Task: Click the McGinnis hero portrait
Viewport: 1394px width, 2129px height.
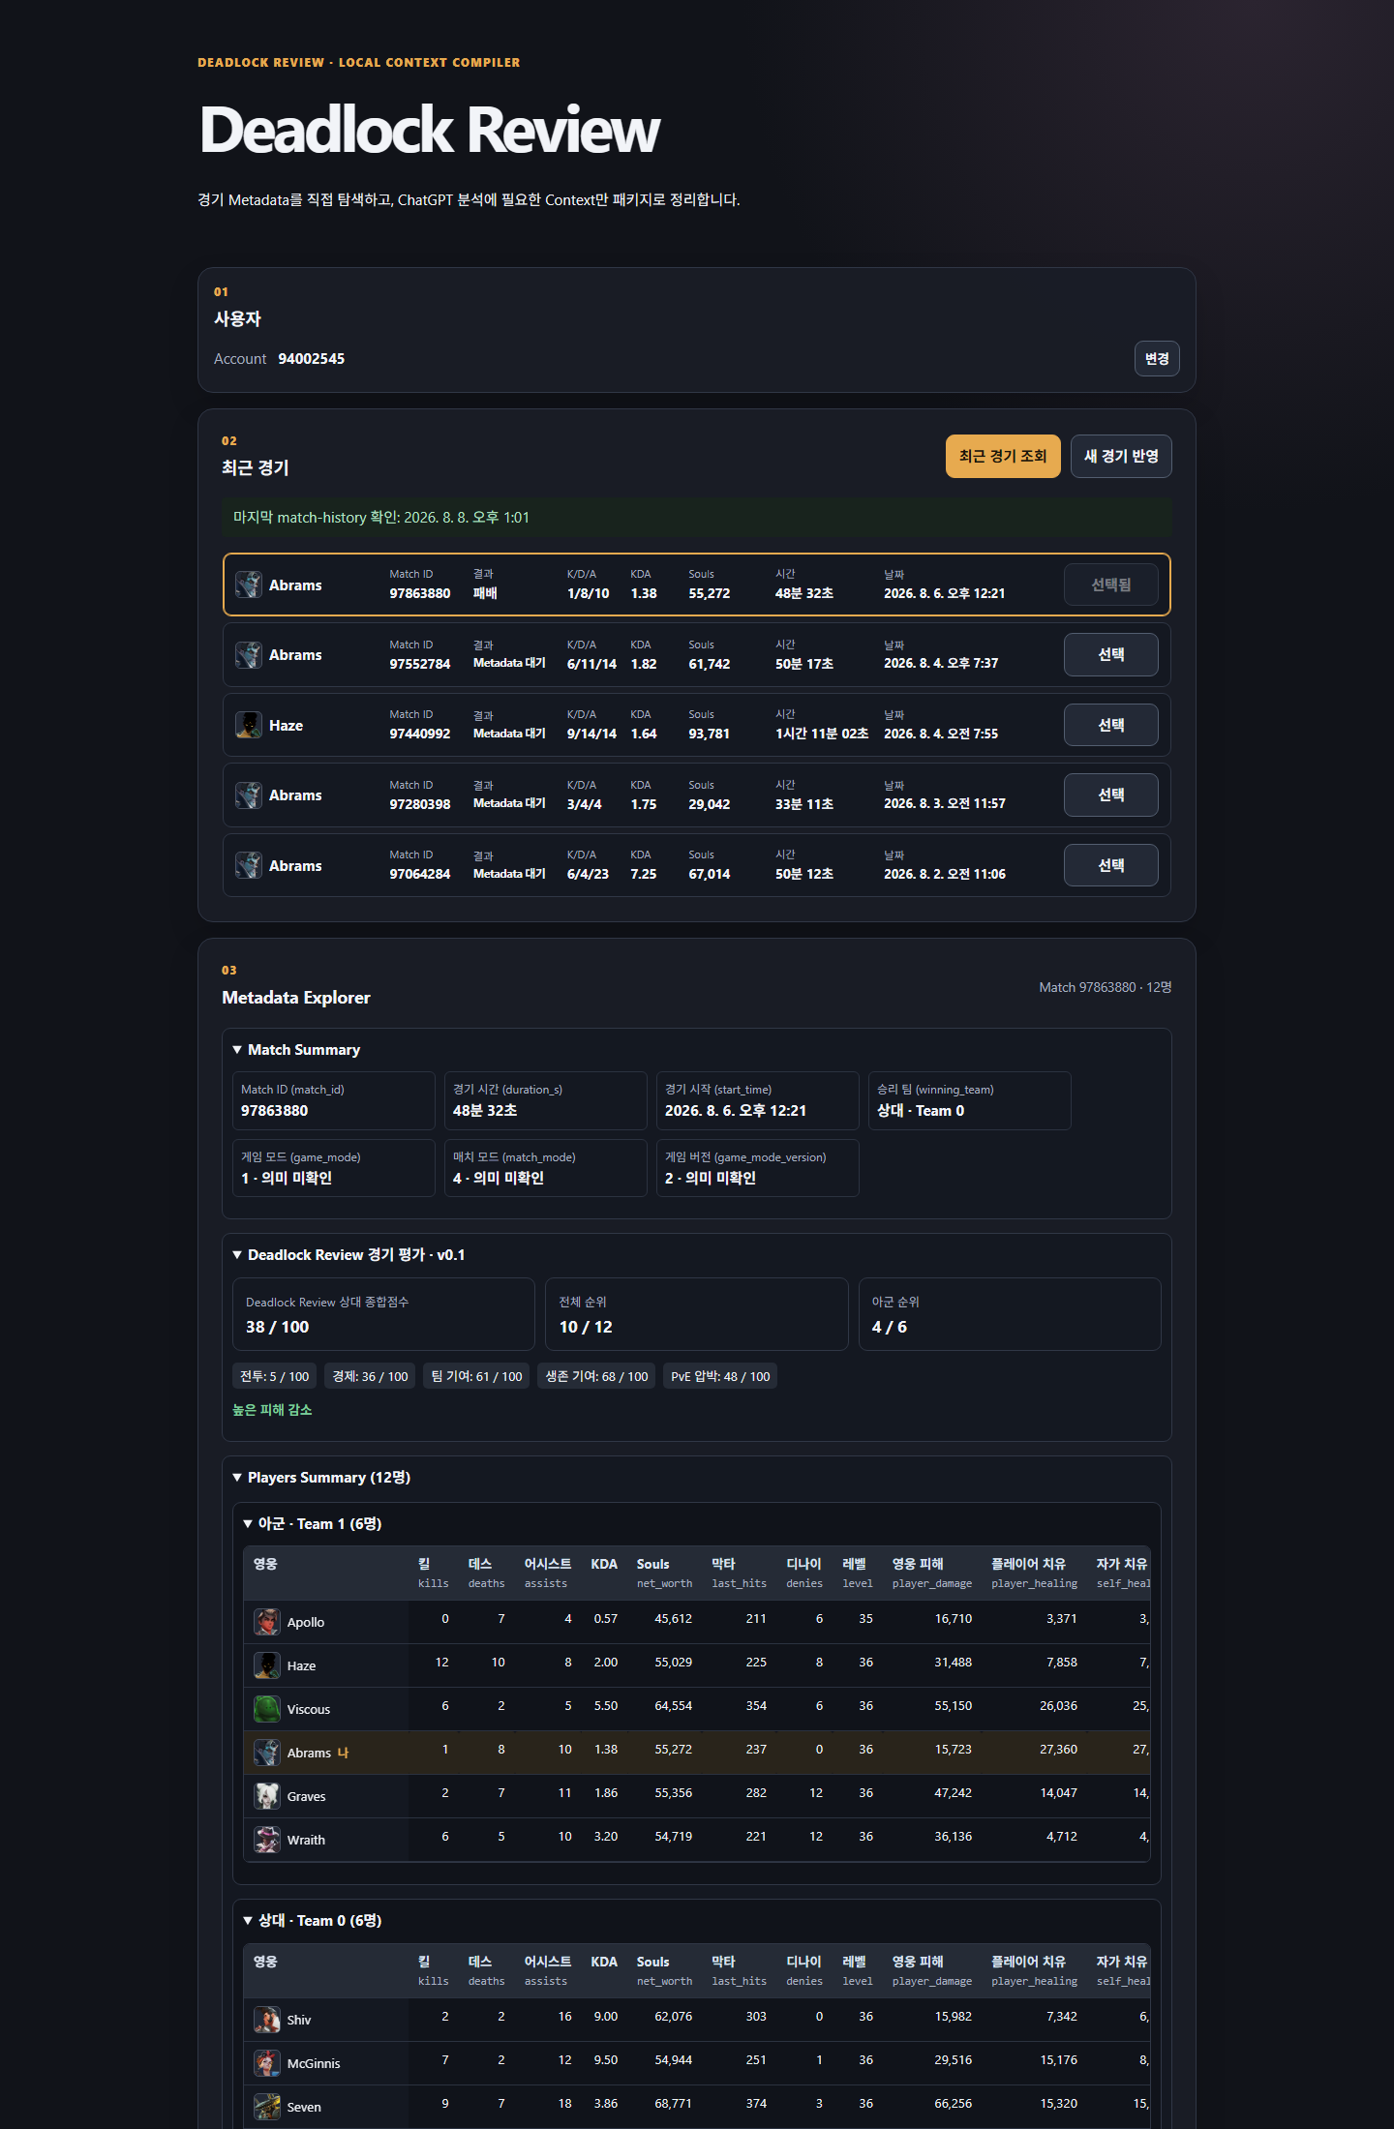Action: (267, 2063)
